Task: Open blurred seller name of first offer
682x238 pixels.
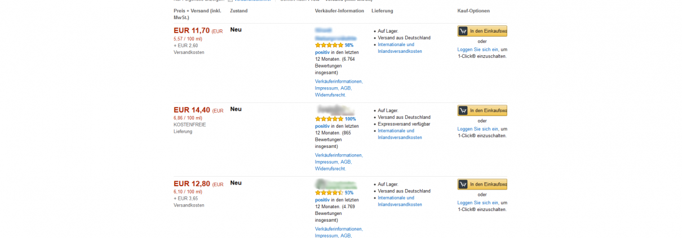Action: click(x=335, y=34)
